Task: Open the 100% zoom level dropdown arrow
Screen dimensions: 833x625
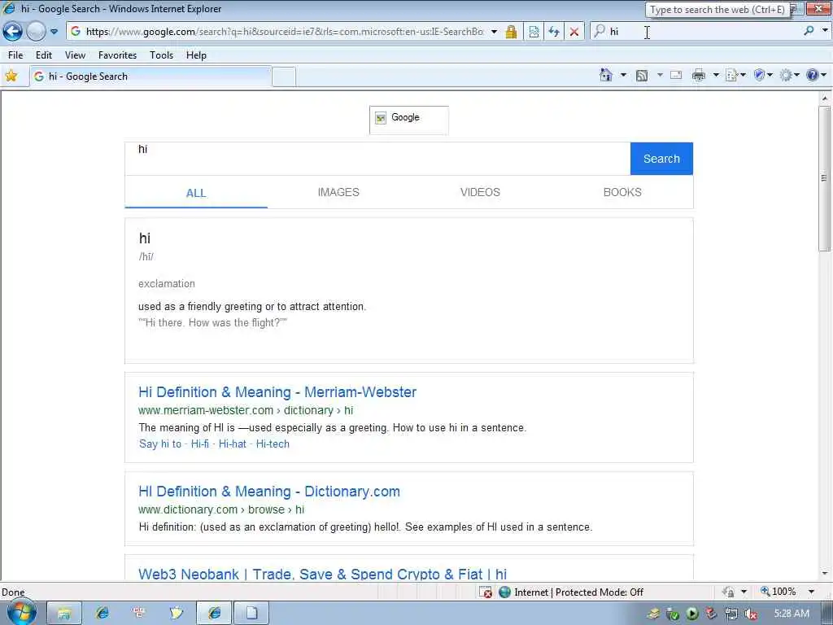Action: [x=811, y=592]
